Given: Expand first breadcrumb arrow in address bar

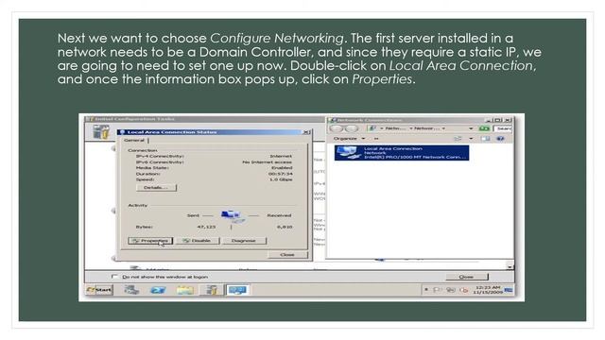Looking at the screenshot, I should 382,128.
